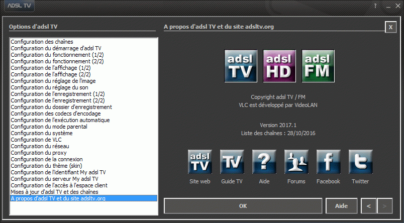Open the Aide question mark icon
Viewport: 404px width, 223px height.
[264, 162]
